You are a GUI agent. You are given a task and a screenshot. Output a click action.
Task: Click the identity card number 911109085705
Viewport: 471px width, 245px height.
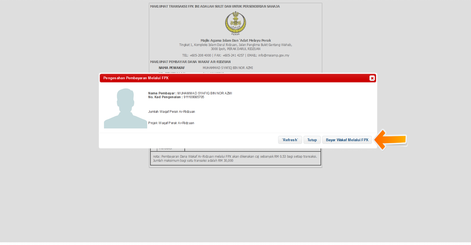pos(194,97)
